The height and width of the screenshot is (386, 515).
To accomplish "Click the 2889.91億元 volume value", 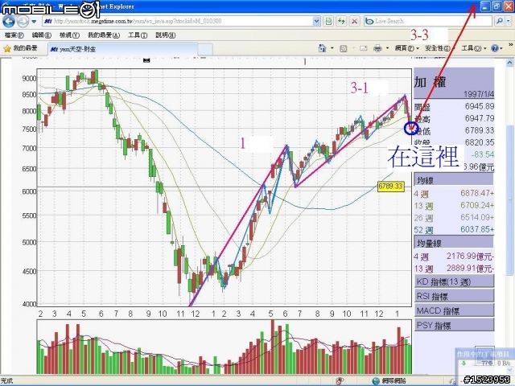I will [470, 269].
